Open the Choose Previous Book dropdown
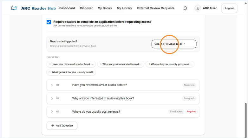248x138 pixels. 174,44
